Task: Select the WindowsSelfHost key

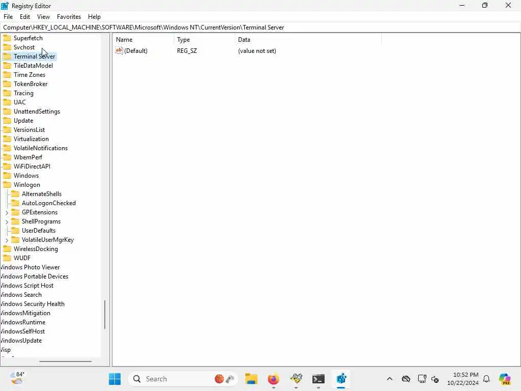Action: click(22, 331)
